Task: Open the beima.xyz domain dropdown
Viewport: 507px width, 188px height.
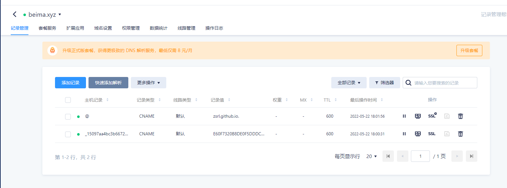Action: pyautogui.click(x=60, y=15)
